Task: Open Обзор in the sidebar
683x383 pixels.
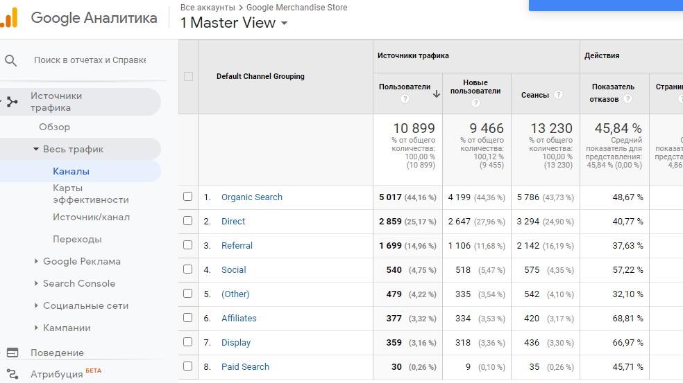Action: [x=54, y=127]
